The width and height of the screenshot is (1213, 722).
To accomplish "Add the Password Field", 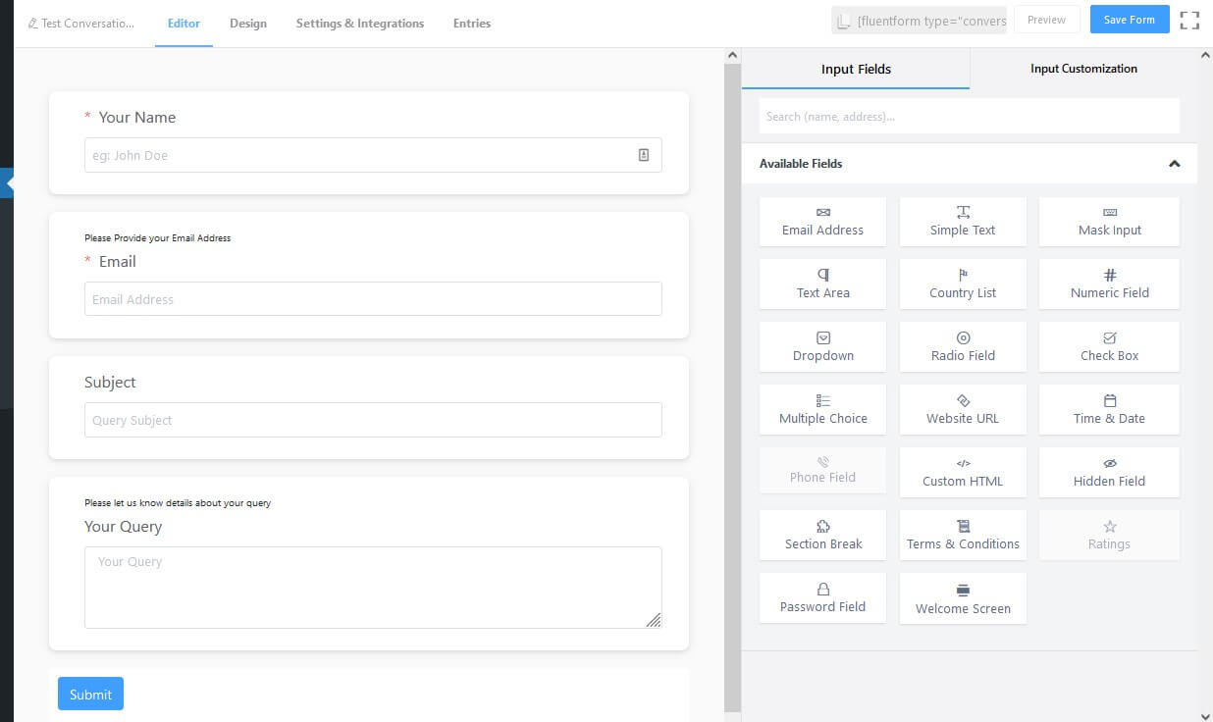I will tap(822, 598).
